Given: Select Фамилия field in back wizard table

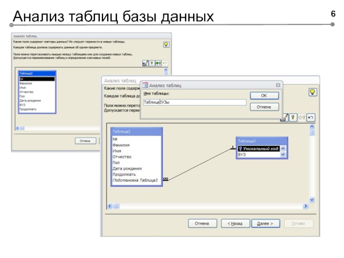Looking at the screenshot, I should pyautogui.click(x=37, y=83).
